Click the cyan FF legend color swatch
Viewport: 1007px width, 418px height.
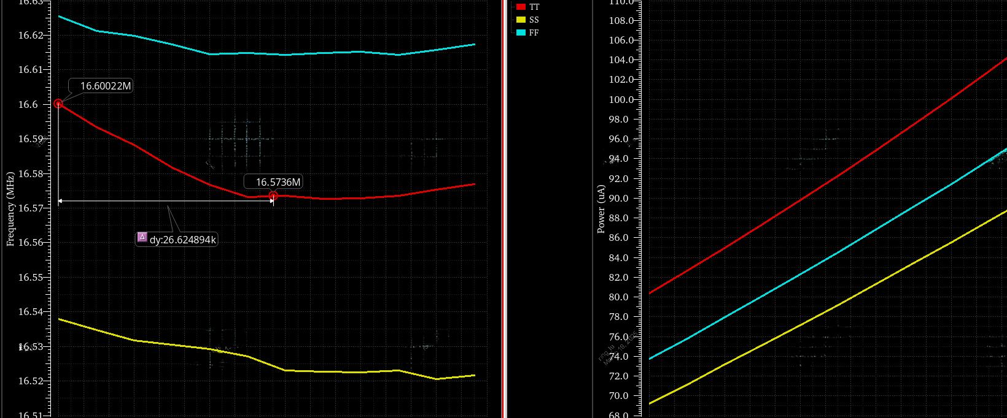[x=521, y=32]
